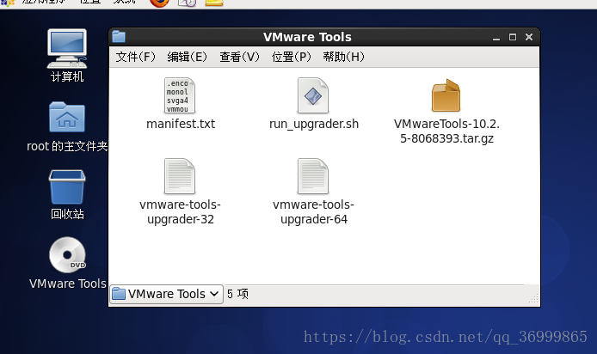The width and height of the screenshot is (597, 354).
Task: Click the run_upgrader.sh file name
Action: (314, 124)
